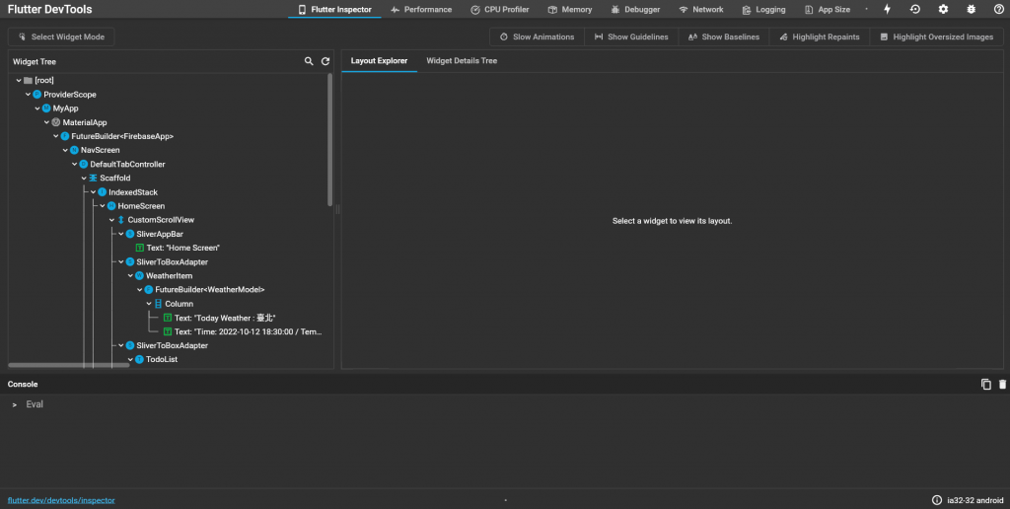Select FutureBuilder<WeatherModel> tree item
1010x509 pixels.
[204, 290]
